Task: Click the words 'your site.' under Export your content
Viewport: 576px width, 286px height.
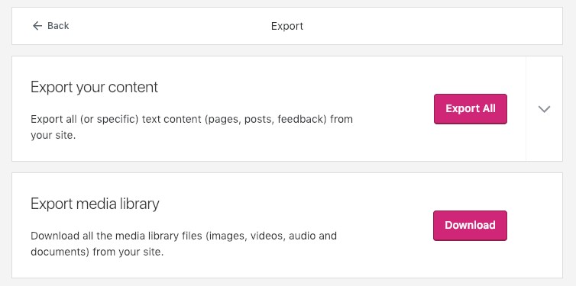Action: click(x=53, y=135)
